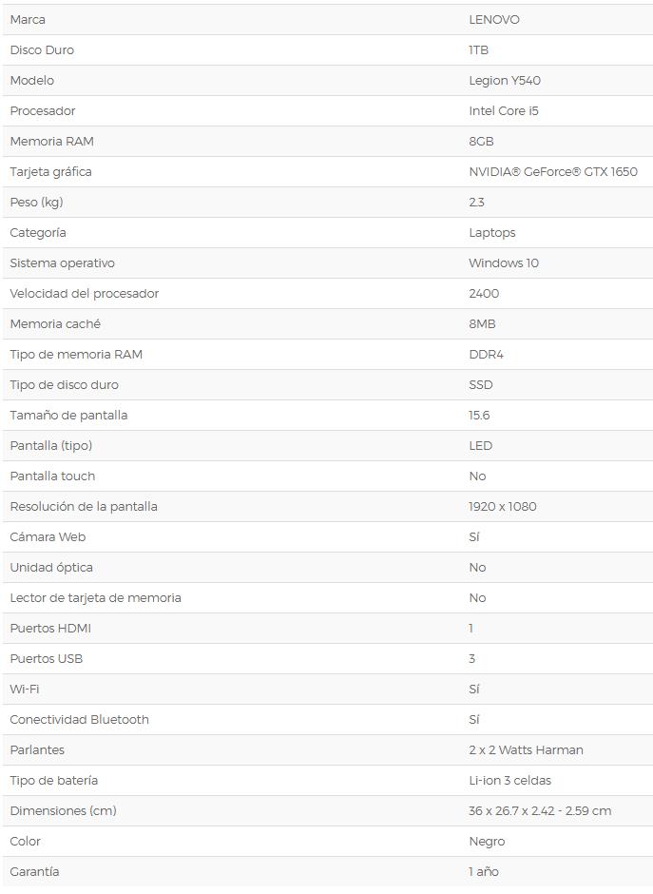Click the Conectividad Bluetooth label
The width and height of the screenshot is (653, 894).
click(79, 720)
